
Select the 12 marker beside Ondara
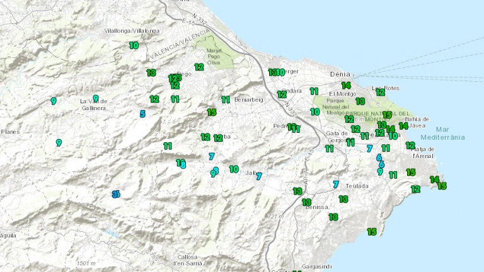(282, 94)
